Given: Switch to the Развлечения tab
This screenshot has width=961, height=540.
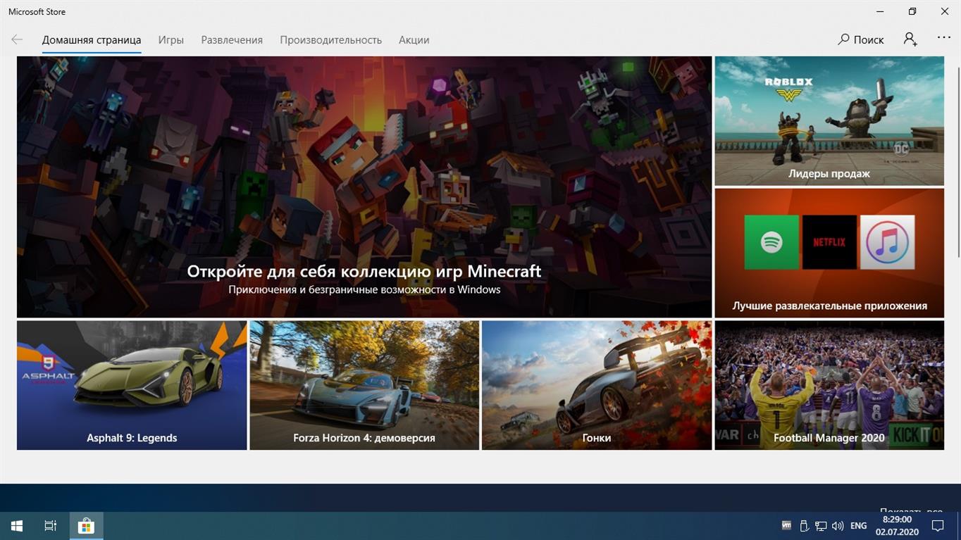Looking at the screenshot, I should point(232,40).
